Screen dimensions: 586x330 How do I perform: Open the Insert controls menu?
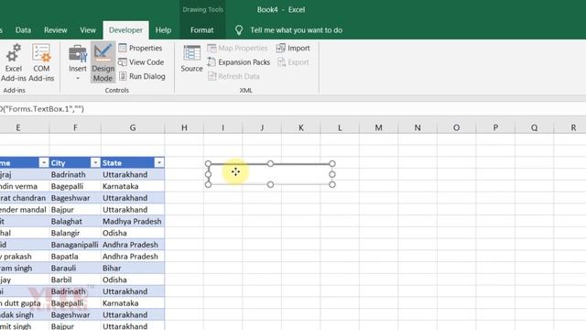pyautogui.click(x=77, y=62)
